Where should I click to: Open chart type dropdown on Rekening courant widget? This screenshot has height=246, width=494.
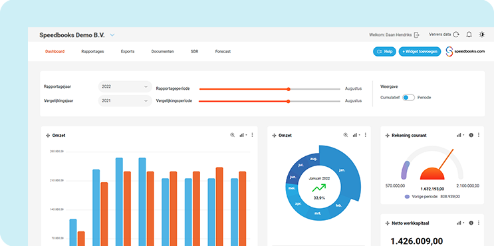pos(461,135)
